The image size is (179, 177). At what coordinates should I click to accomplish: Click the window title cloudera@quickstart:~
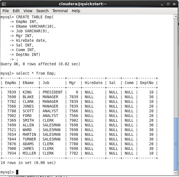pyautogui.click(x=83, y=4)
